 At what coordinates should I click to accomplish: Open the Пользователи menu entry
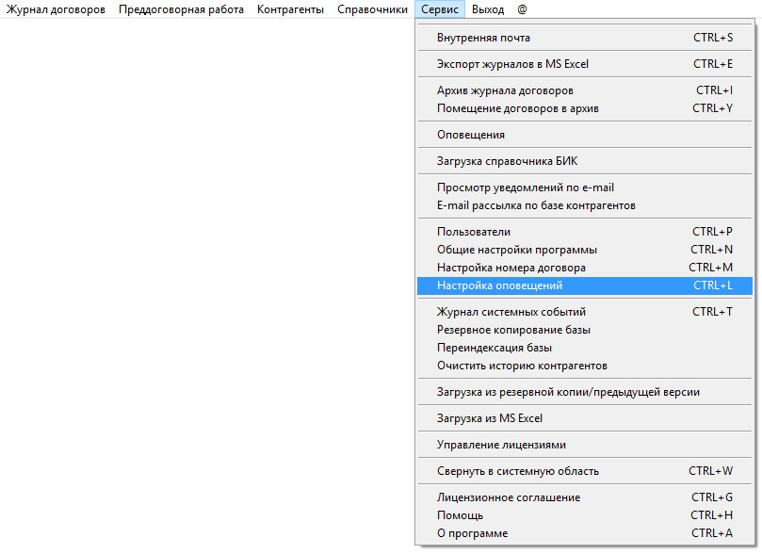tap(474, 232)
